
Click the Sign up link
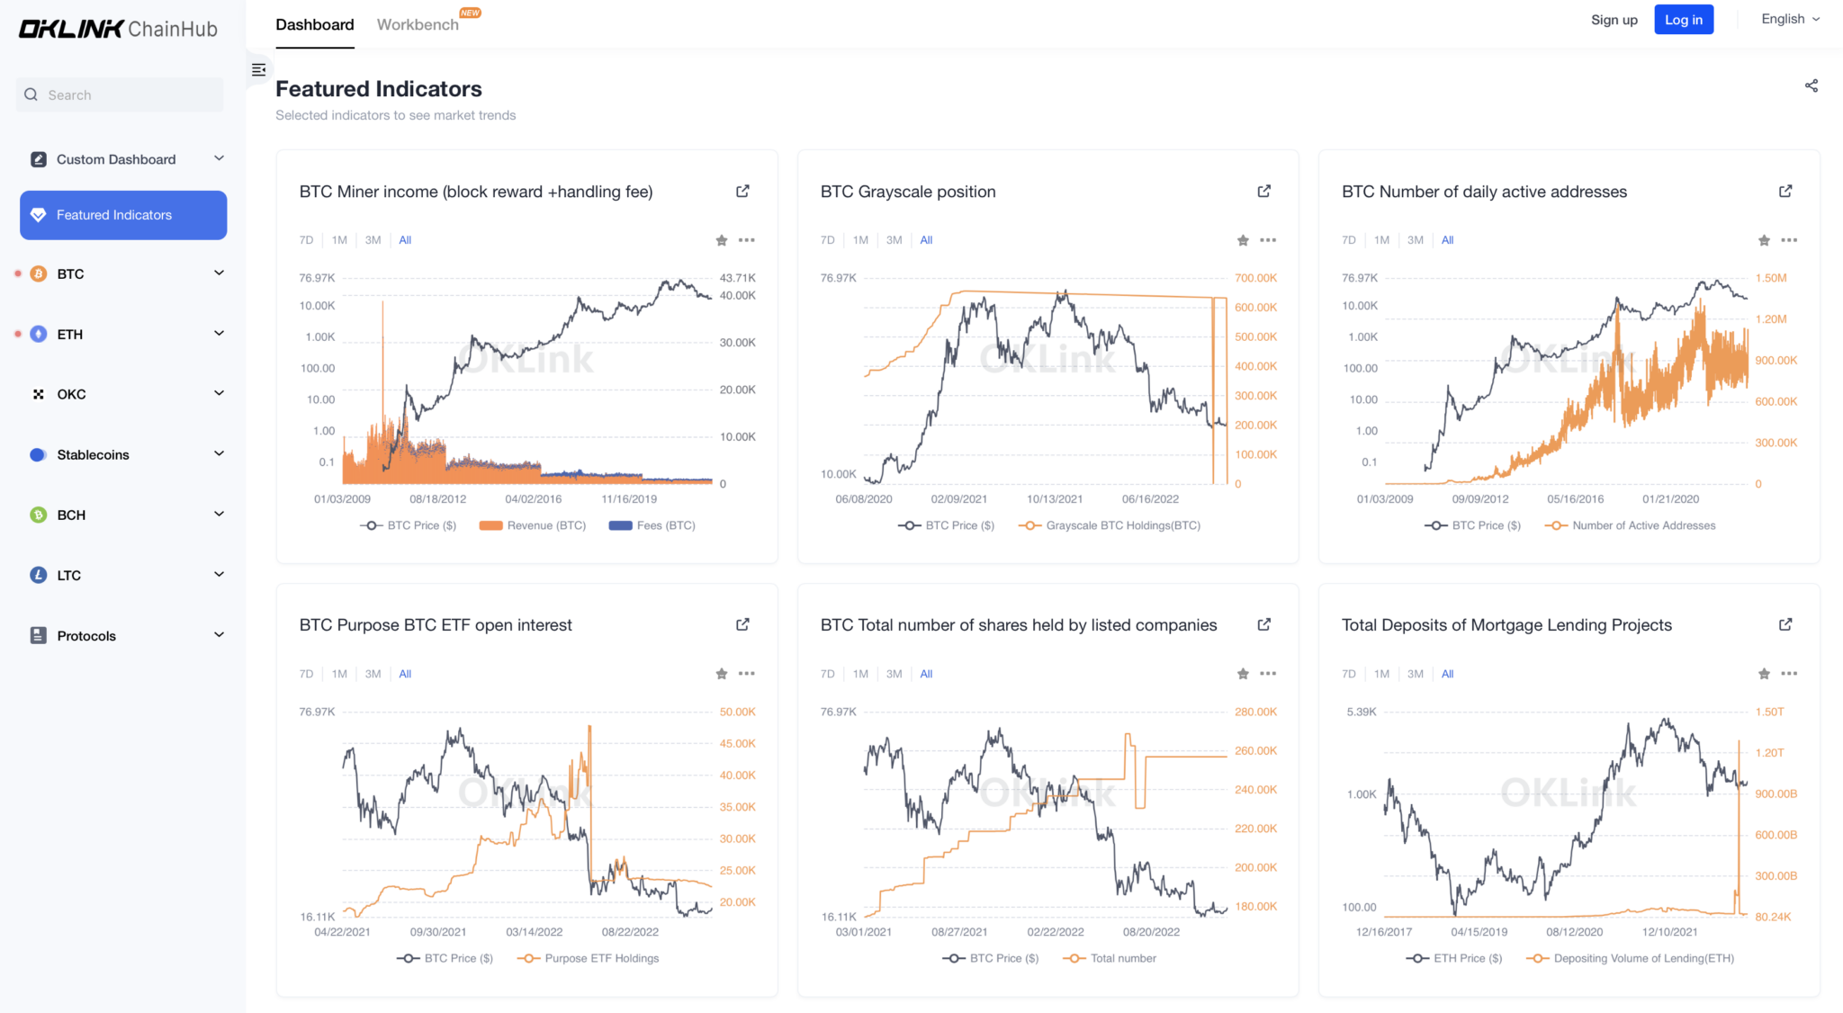coord(1614,20)
